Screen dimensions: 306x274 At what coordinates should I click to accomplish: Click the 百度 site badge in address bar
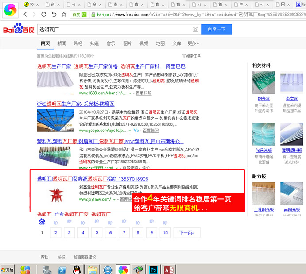[79, 15]
